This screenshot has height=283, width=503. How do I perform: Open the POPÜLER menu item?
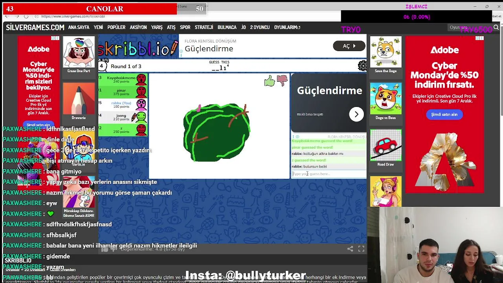coord(116,28)
